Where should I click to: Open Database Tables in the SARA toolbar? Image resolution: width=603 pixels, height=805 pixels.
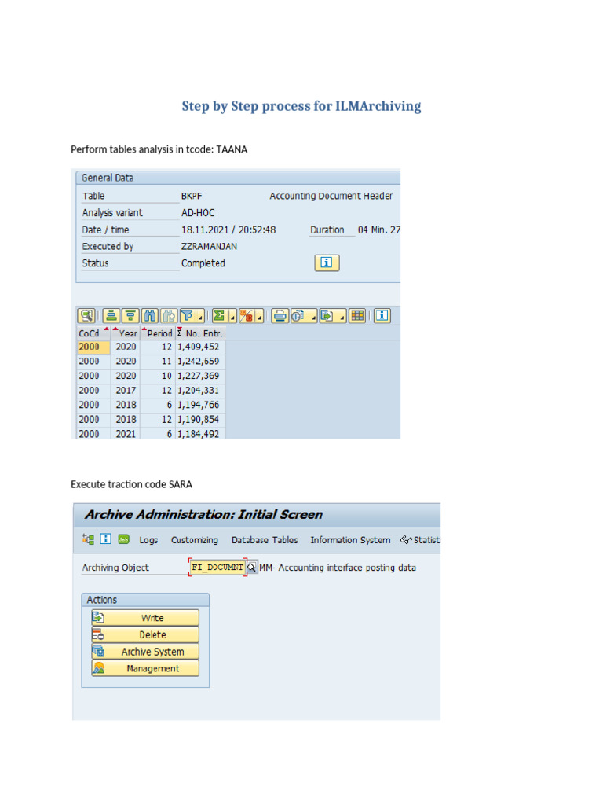pyautogui.click(x=265, y=540)
